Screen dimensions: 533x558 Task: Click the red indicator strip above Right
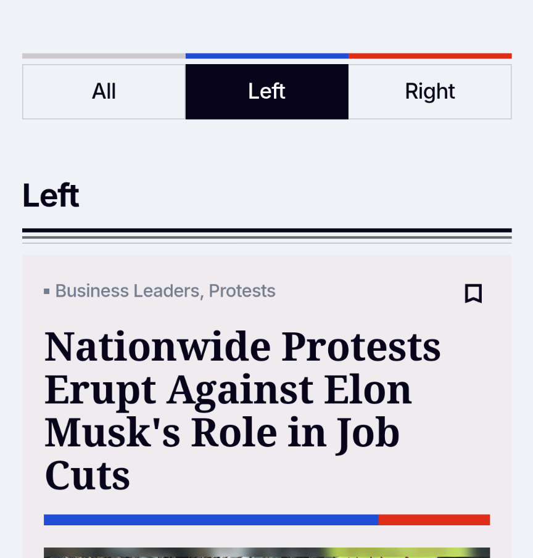[430, 56]
